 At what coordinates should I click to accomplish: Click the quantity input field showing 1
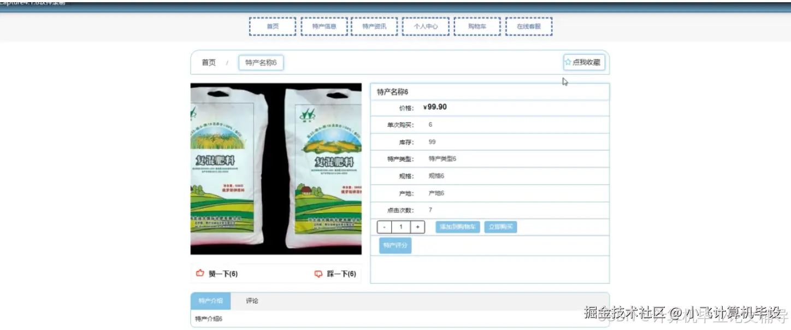(x=401, y=227)
